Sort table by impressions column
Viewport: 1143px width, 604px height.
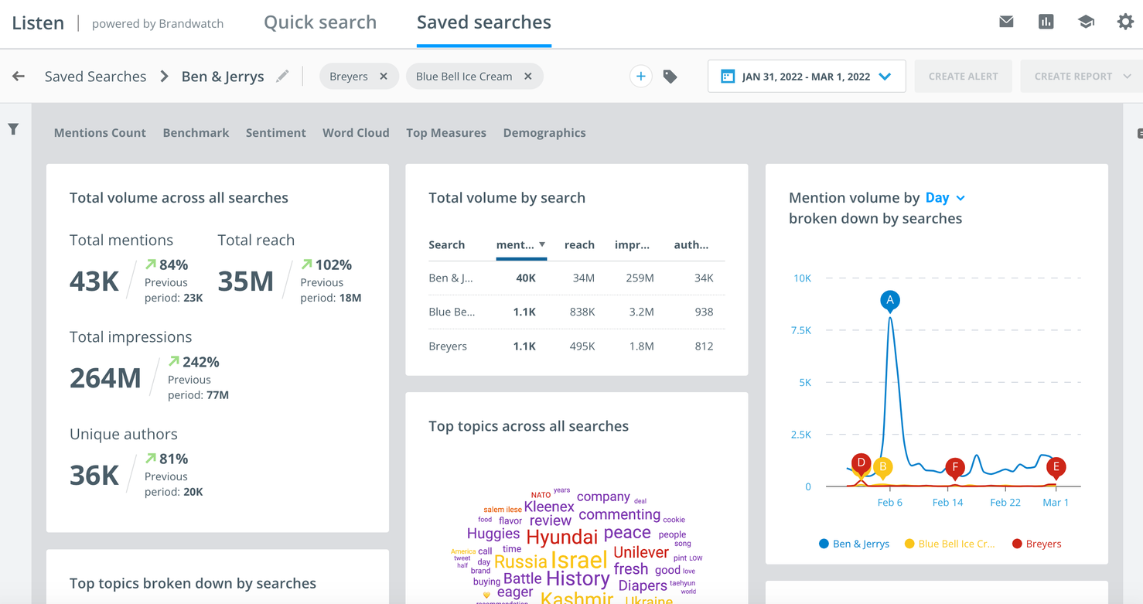coord(632,244)
